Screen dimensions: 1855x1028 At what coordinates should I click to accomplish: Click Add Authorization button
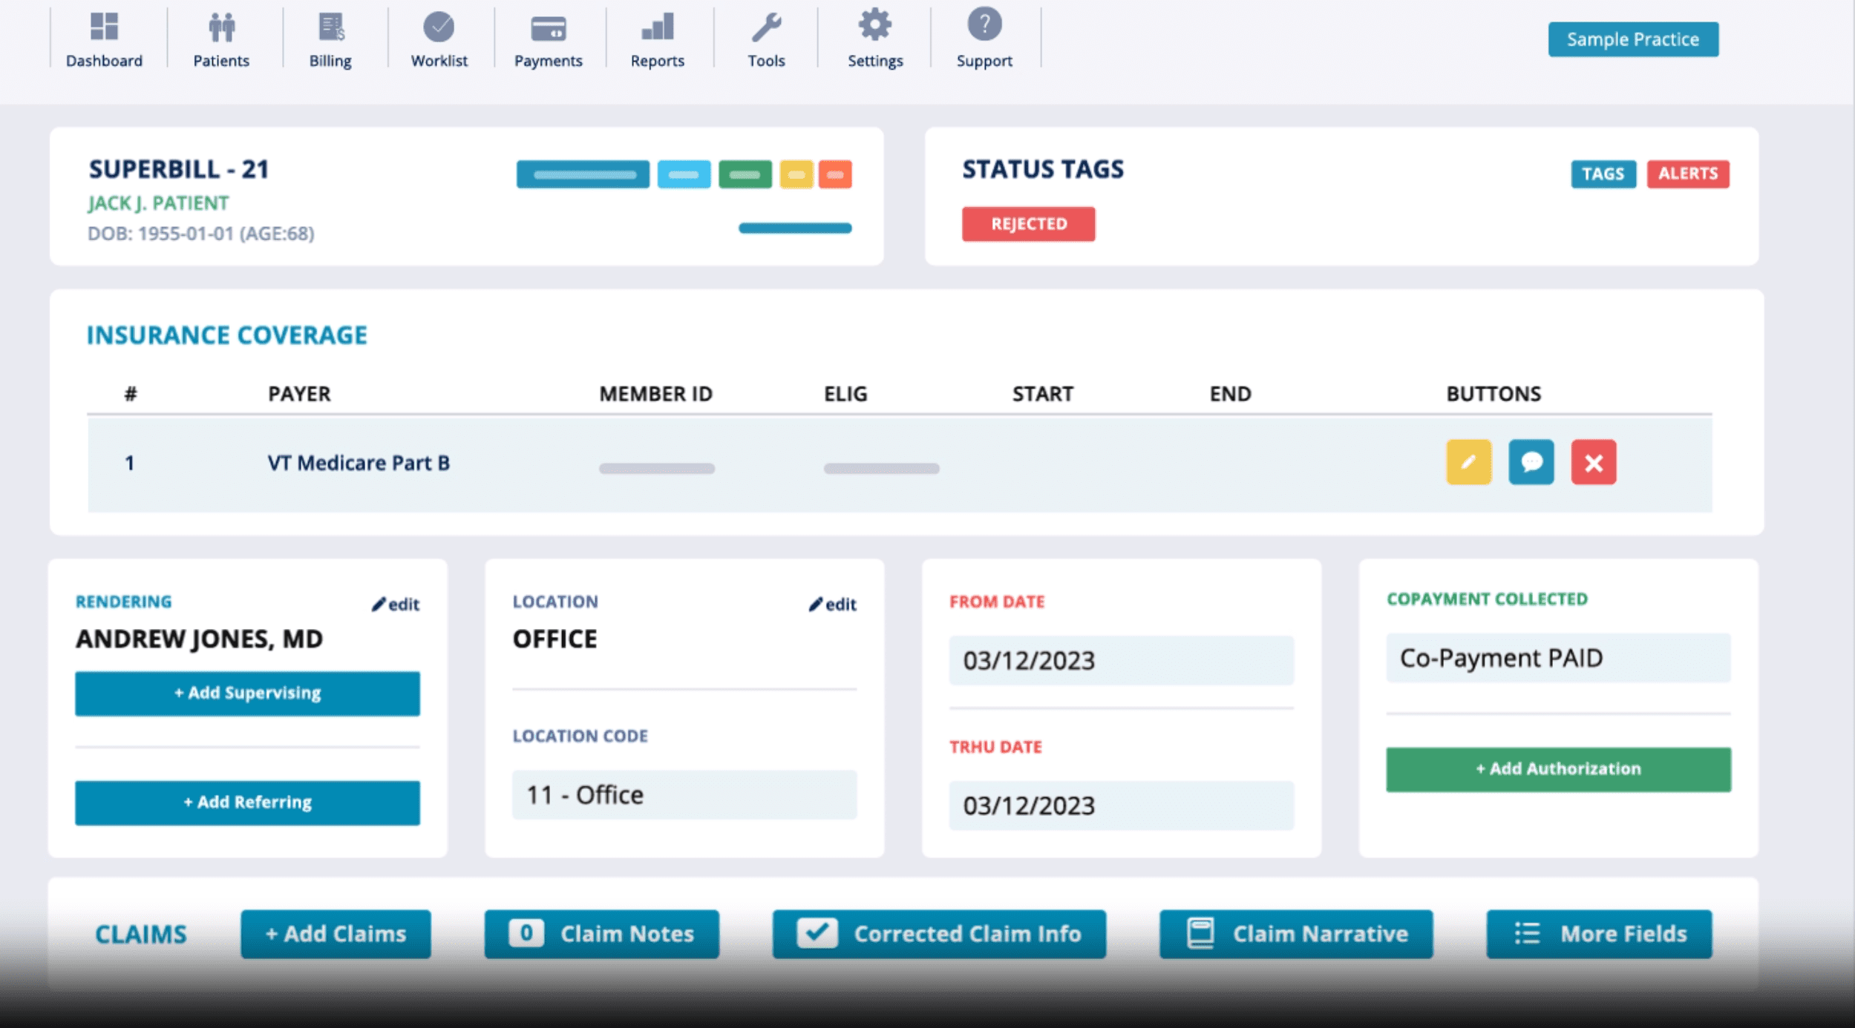pos(1556,767)
